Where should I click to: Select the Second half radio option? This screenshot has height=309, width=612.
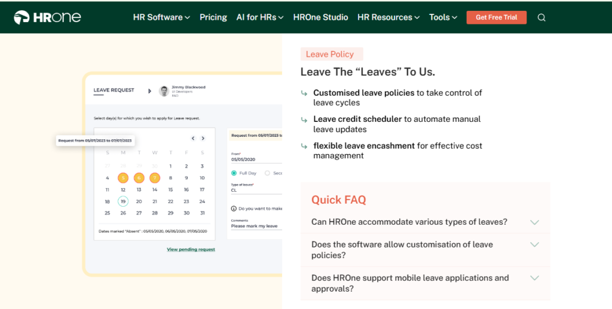pos(267,173)
